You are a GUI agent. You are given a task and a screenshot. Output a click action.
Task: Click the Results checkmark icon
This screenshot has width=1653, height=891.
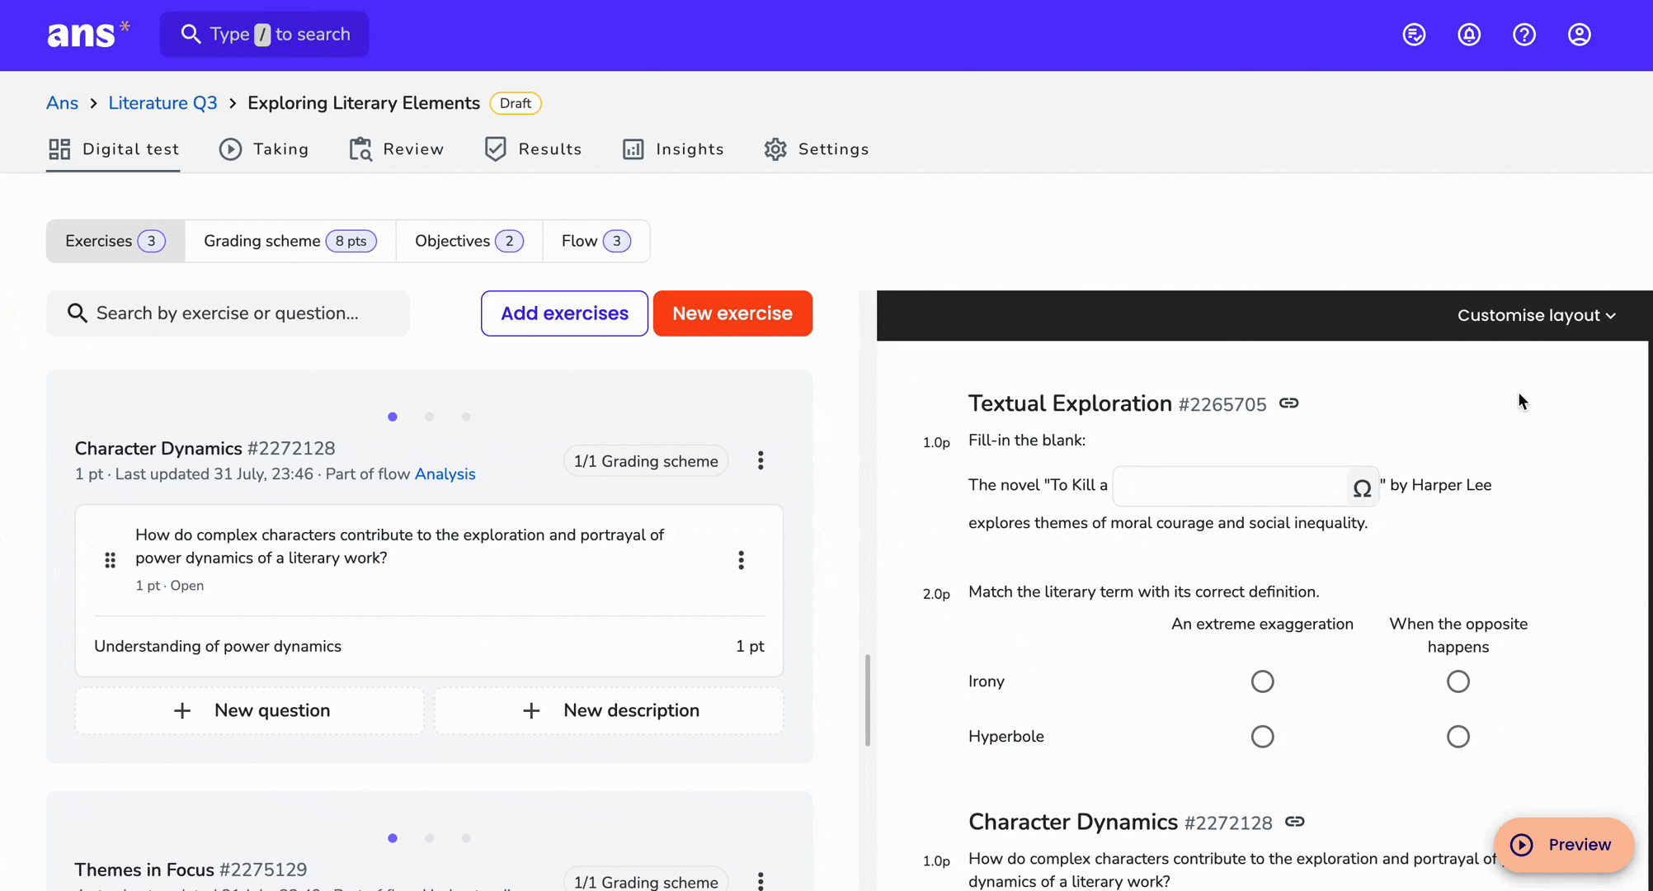pos(496,149)
